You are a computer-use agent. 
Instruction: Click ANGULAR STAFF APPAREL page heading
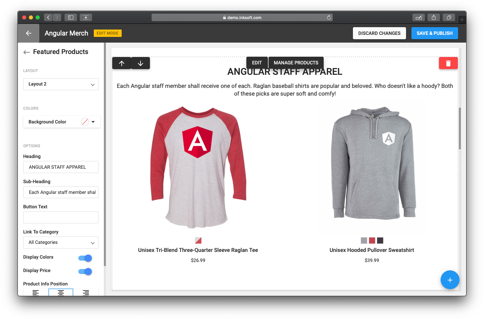point(285,72)
